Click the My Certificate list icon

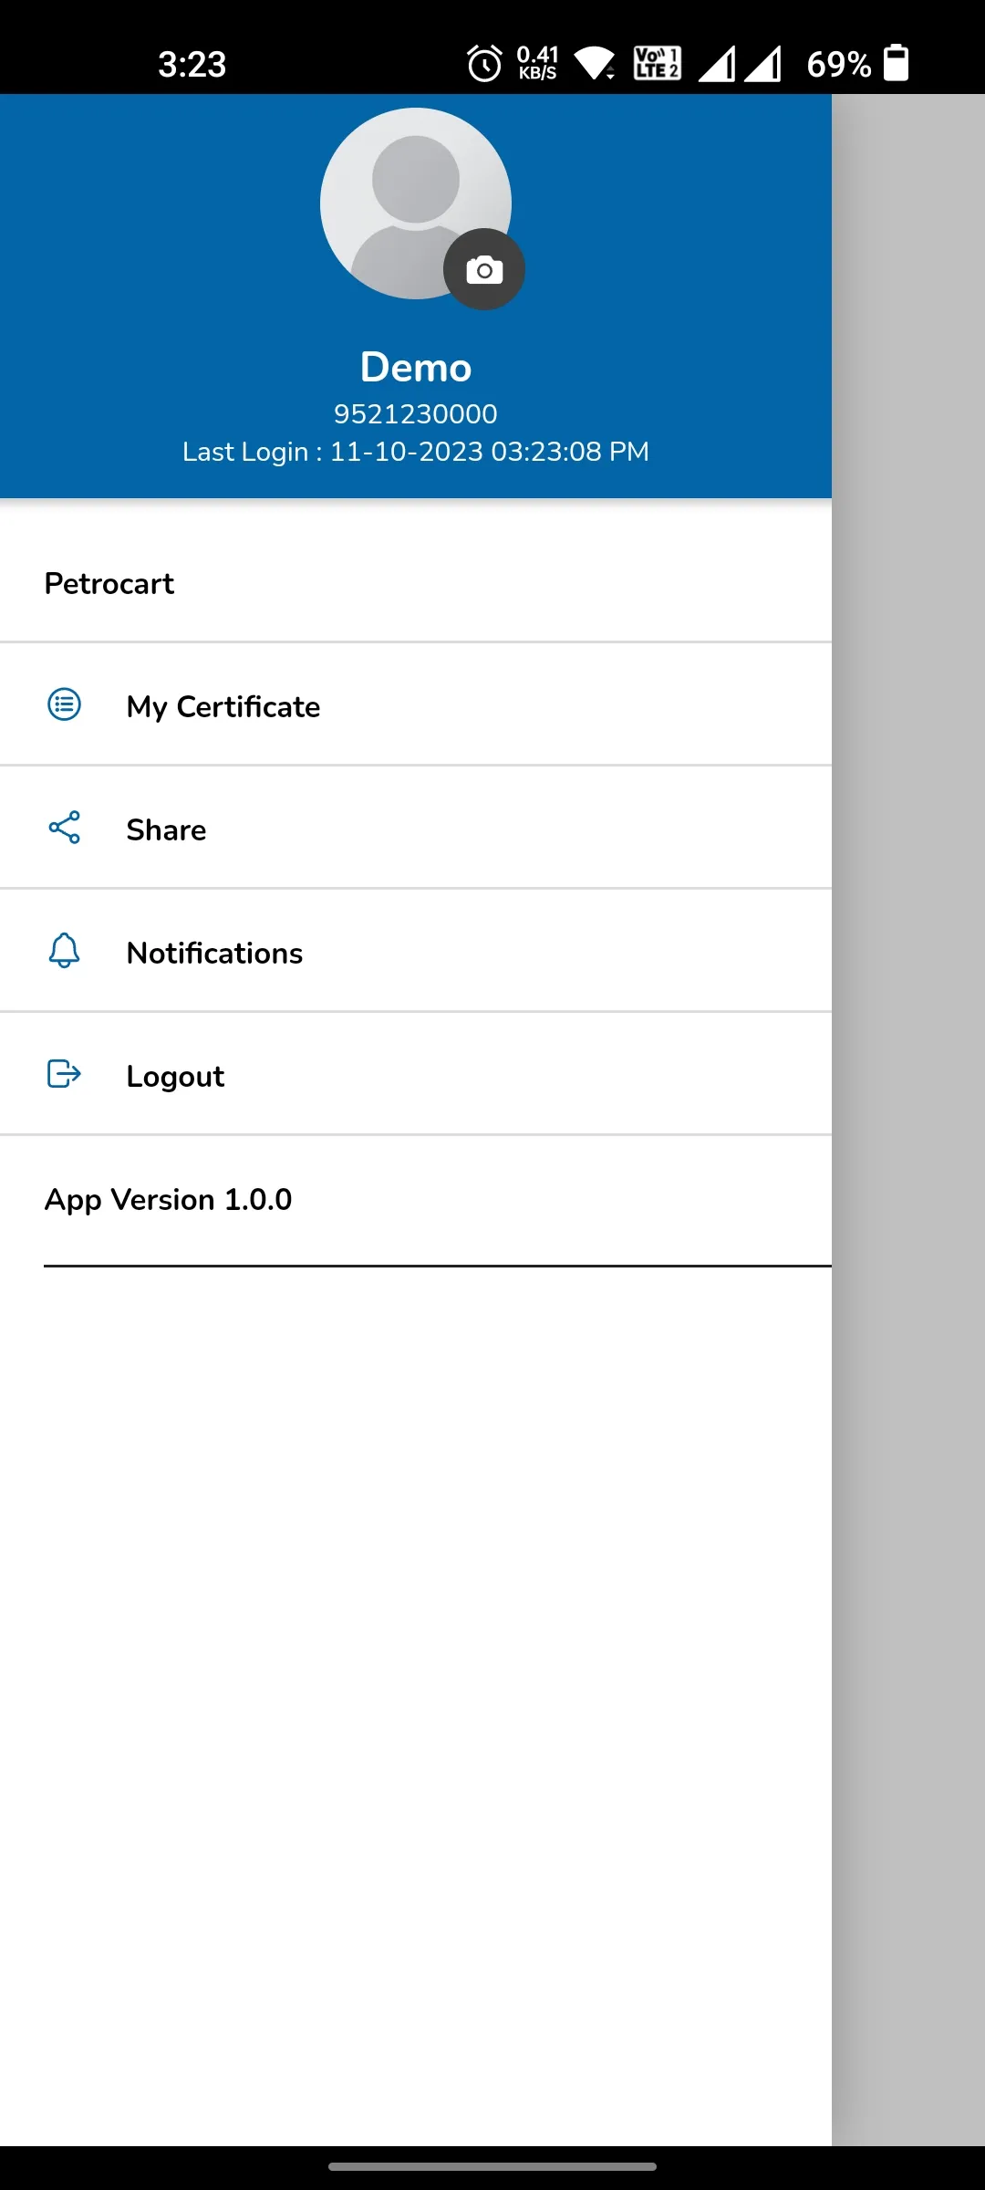pyautogui.click(x=64, y=704)
